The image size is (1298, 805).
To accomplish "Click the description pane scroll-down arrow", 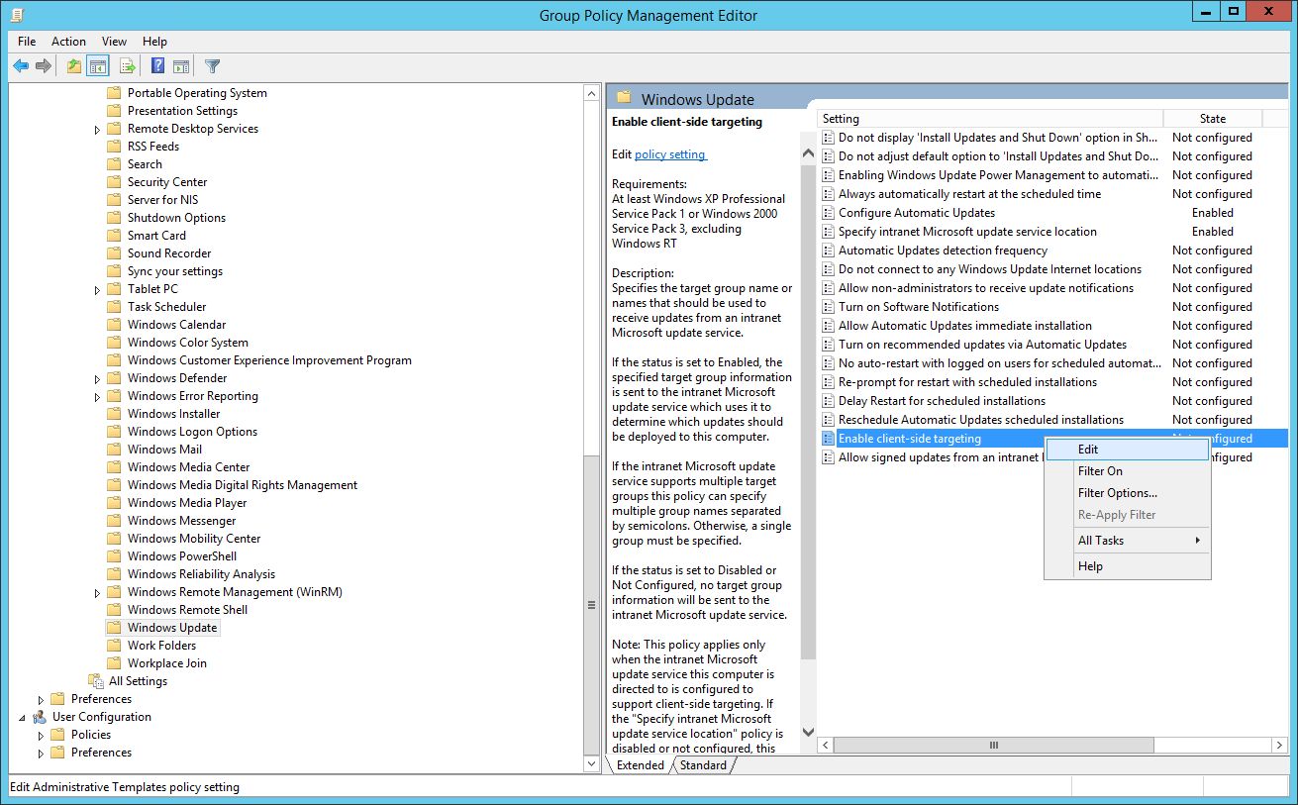I will 807,732.
